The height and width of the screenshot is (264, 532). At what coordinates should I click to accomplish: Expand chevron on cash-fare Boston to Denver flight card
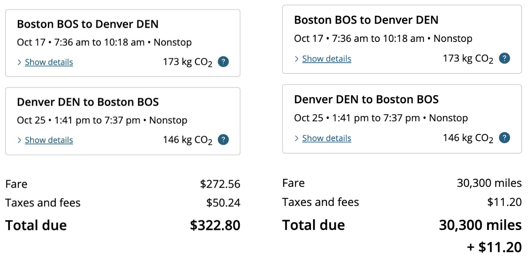(19, 62)
